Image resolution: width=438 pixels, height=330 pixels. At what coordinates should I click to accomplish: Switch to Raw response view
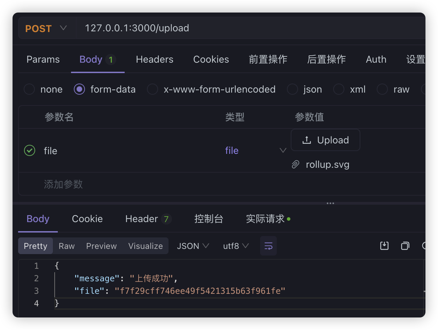pos(67,246)
